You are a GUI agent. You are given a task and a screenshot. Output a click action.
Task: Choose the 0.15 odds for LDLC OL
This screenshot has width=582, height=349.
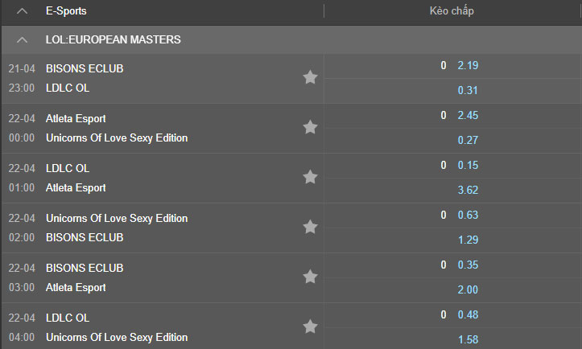tap(468, 165)
